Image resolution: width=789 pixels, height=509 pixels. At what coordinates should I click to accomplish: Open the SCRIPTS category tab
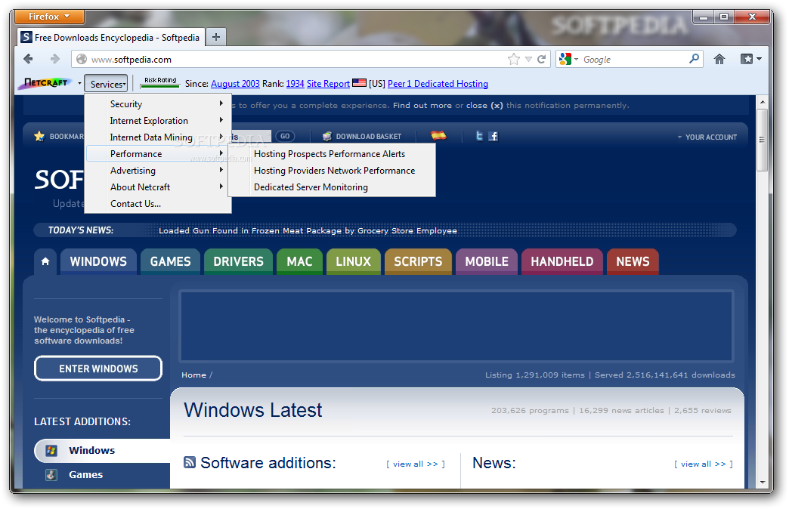418,261
